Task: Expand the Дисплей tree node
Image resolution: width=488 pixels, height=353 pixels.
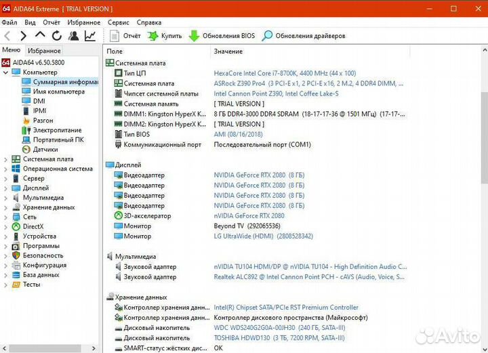Action: pyautogui.click(x=5, y=188)
